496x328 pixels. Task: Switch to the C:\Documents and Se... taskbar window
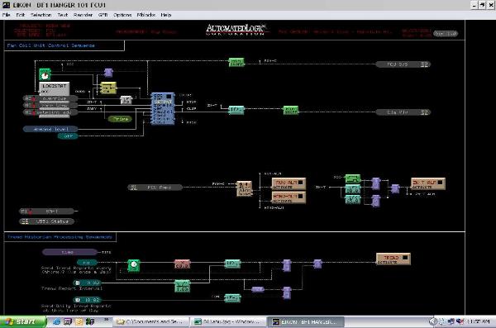coord(151,321)
